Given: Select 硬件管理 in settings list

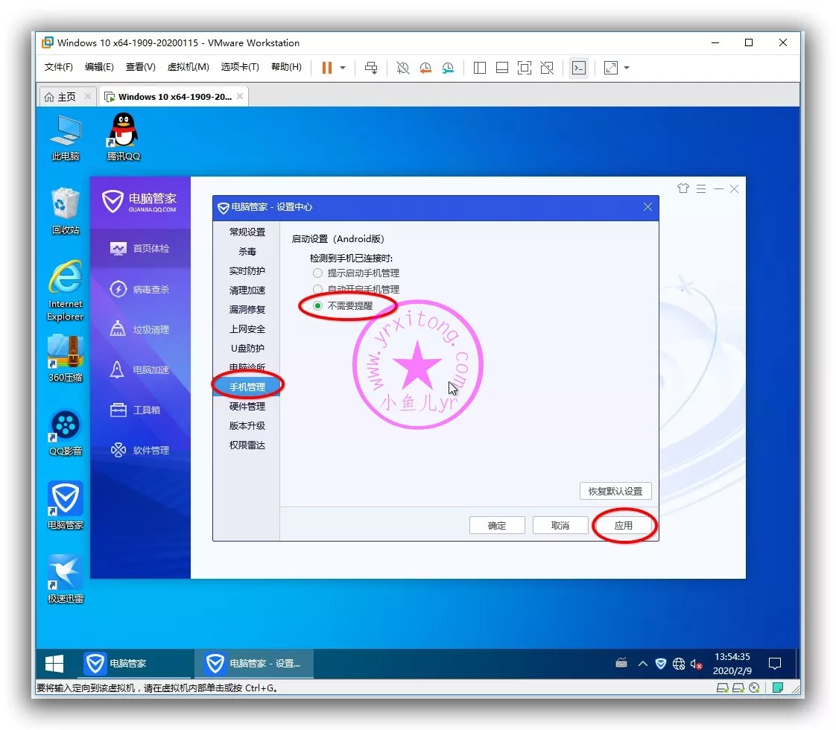Looking at the screenshot, I should [247, 407].
